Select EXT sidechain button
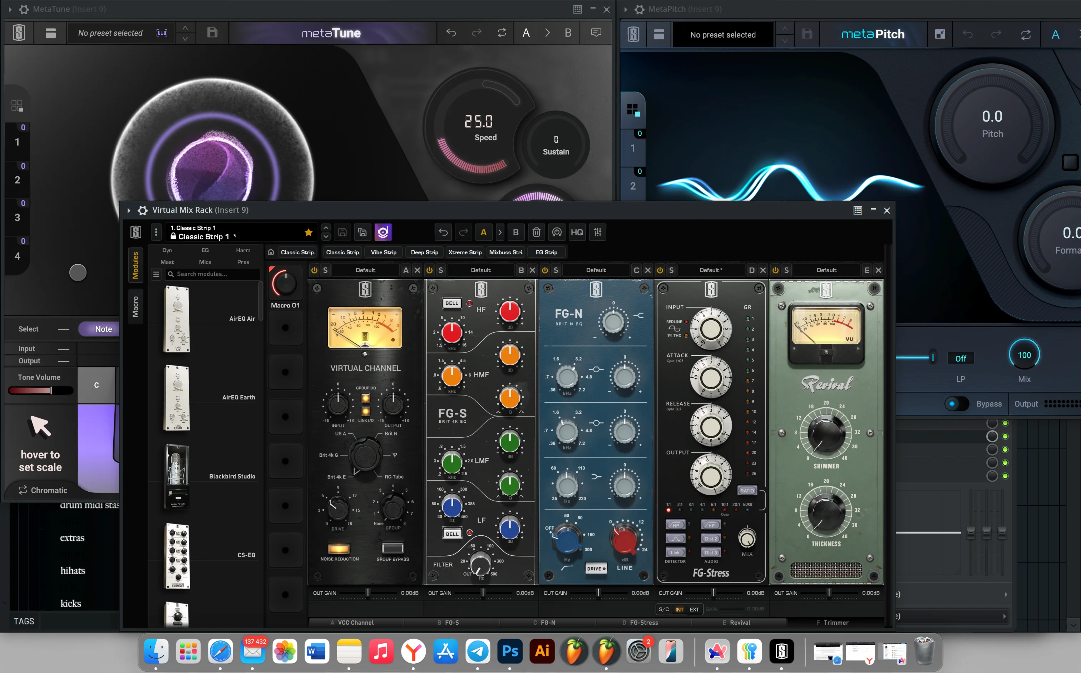 click(694, 610)
